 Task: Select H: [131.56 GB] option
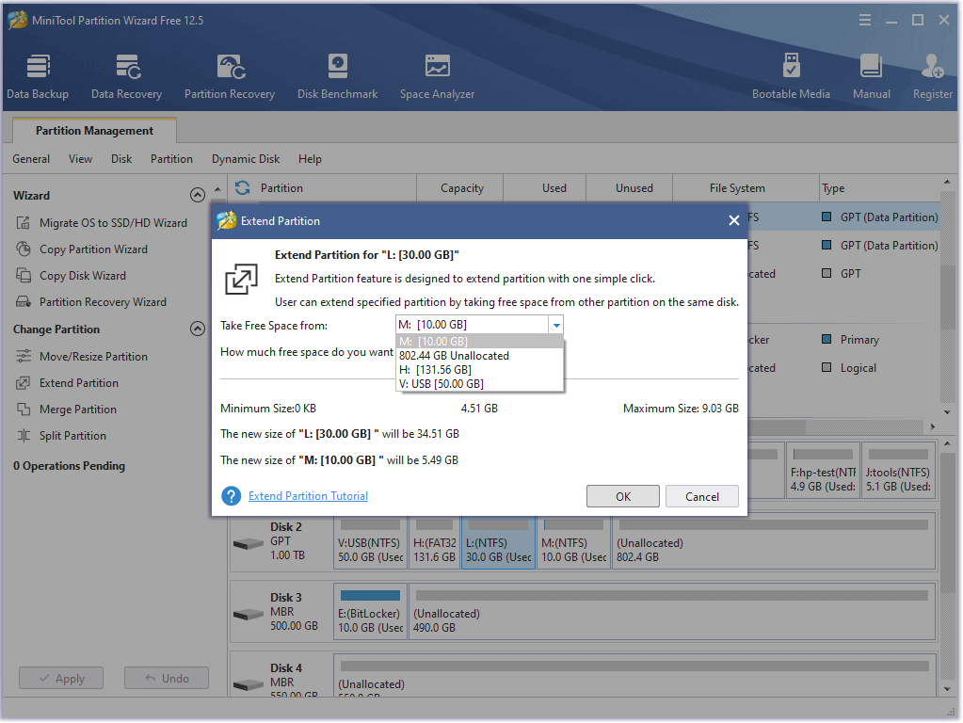[x=435, y=370]
